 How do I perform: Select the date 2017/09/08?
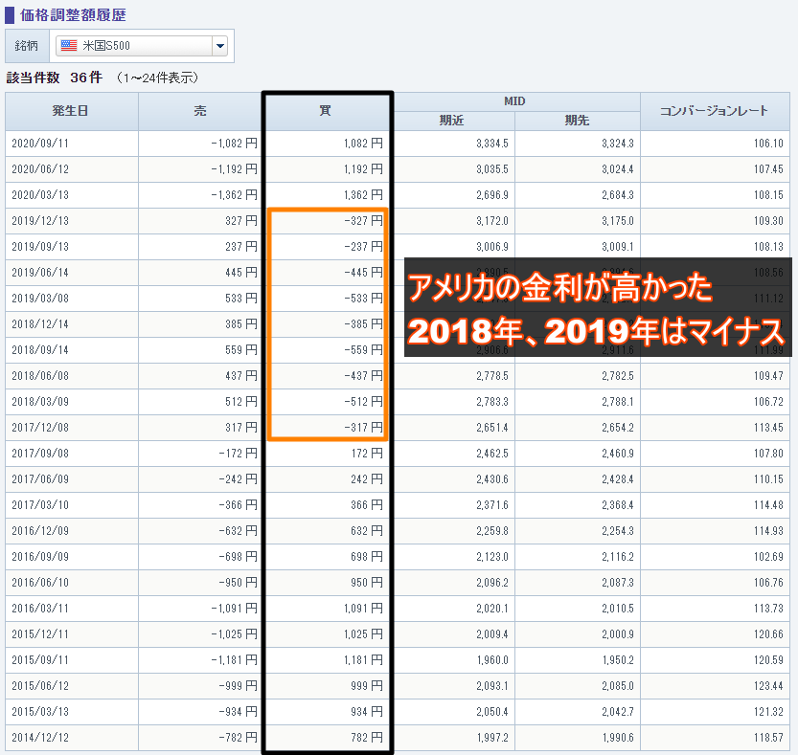(x=40, y=454)
